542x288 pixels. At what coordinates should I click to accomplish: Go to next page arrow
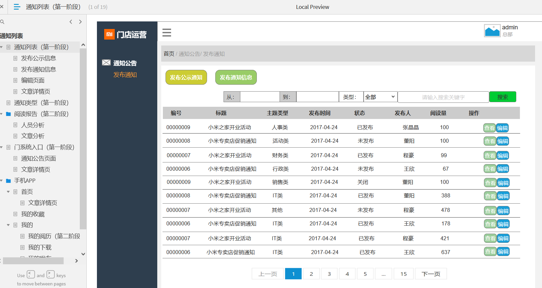coord(80,22)
